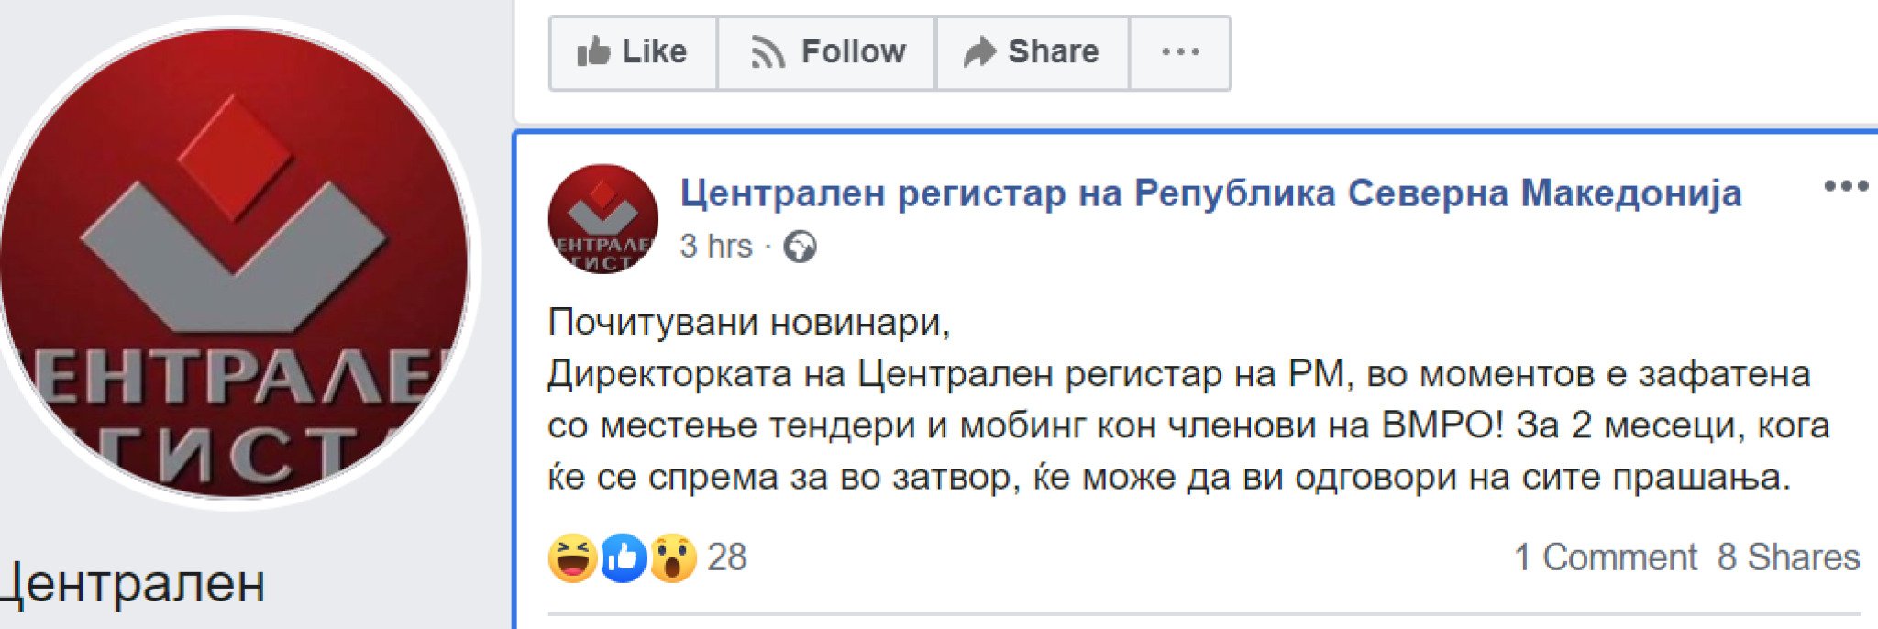This screenshot has height=629, width=1878.
Task: Open the page's more options ellipsis menu
Action: click(x=1180, y=52)
